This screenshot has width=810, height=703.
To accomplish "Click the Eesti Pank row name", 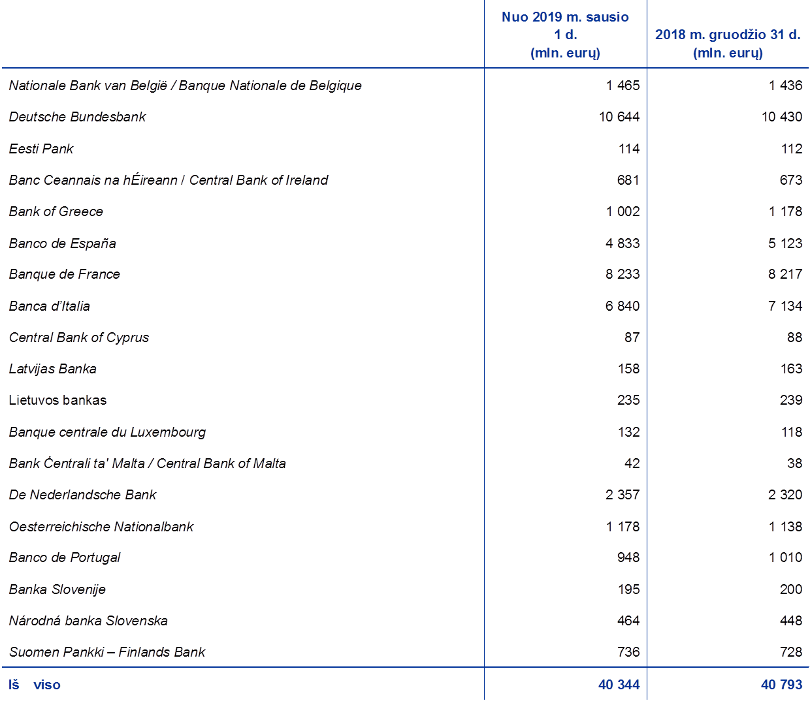I will click(41, 149).
